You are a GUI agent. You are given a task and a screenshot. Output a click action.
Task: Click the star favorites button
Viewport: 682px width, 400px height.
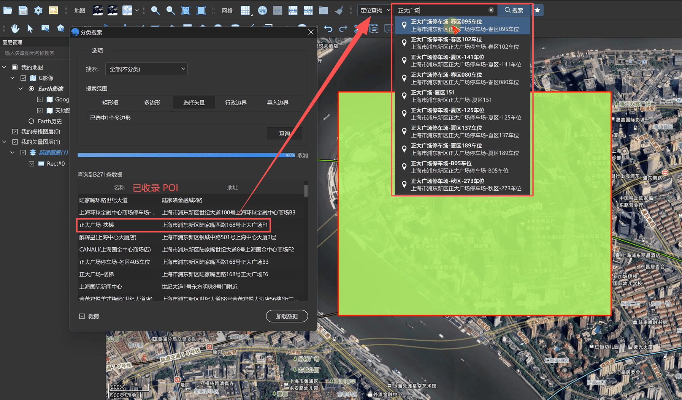(x=538, y=10)
